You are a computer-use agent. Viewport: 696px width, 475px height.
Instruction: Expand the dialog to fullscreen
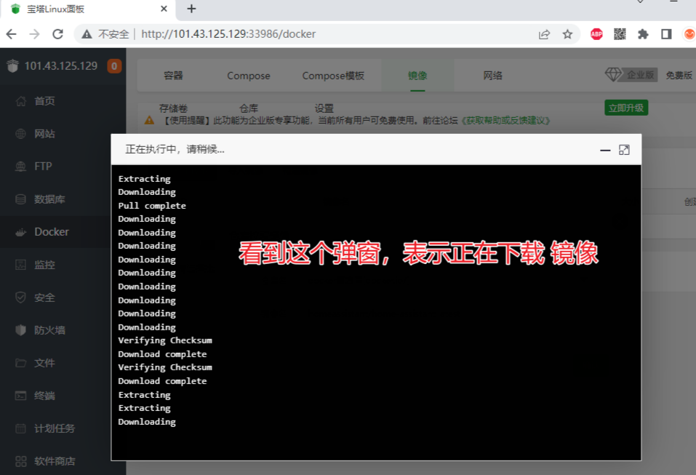[x=624, y=150]
